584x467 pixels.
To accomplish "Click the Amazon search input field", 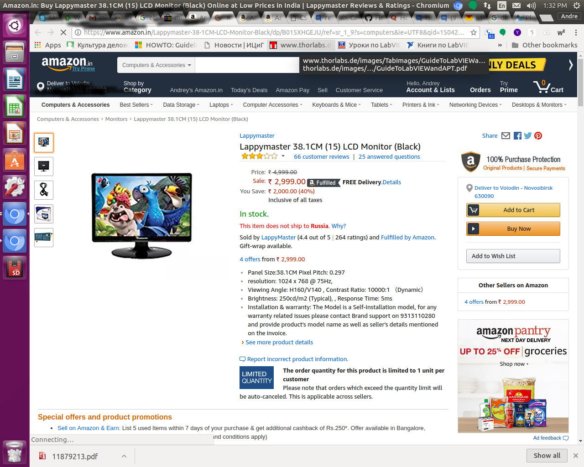I will pyautogui.click(x=247, y=65).
